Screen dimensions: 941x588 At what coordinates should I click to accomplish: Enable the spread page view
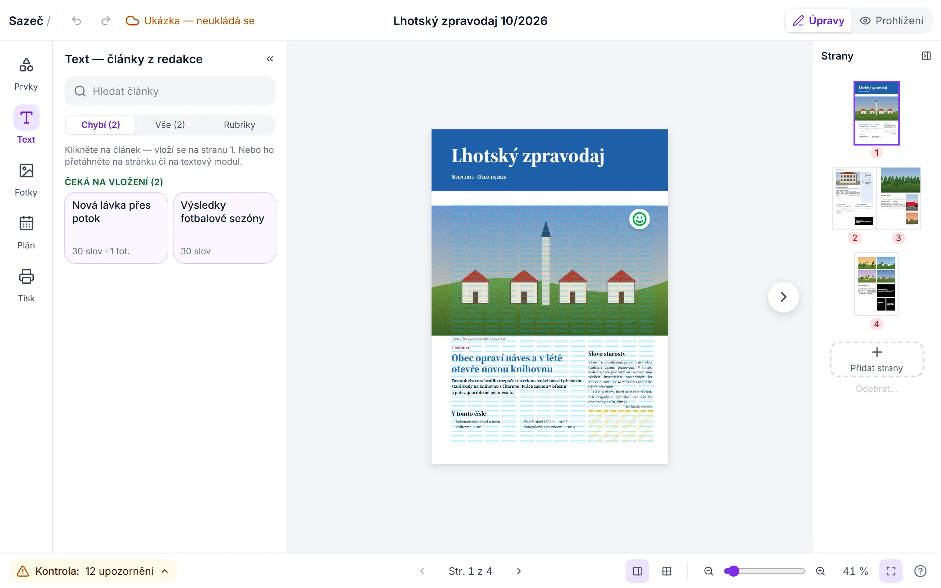point(637,571)
